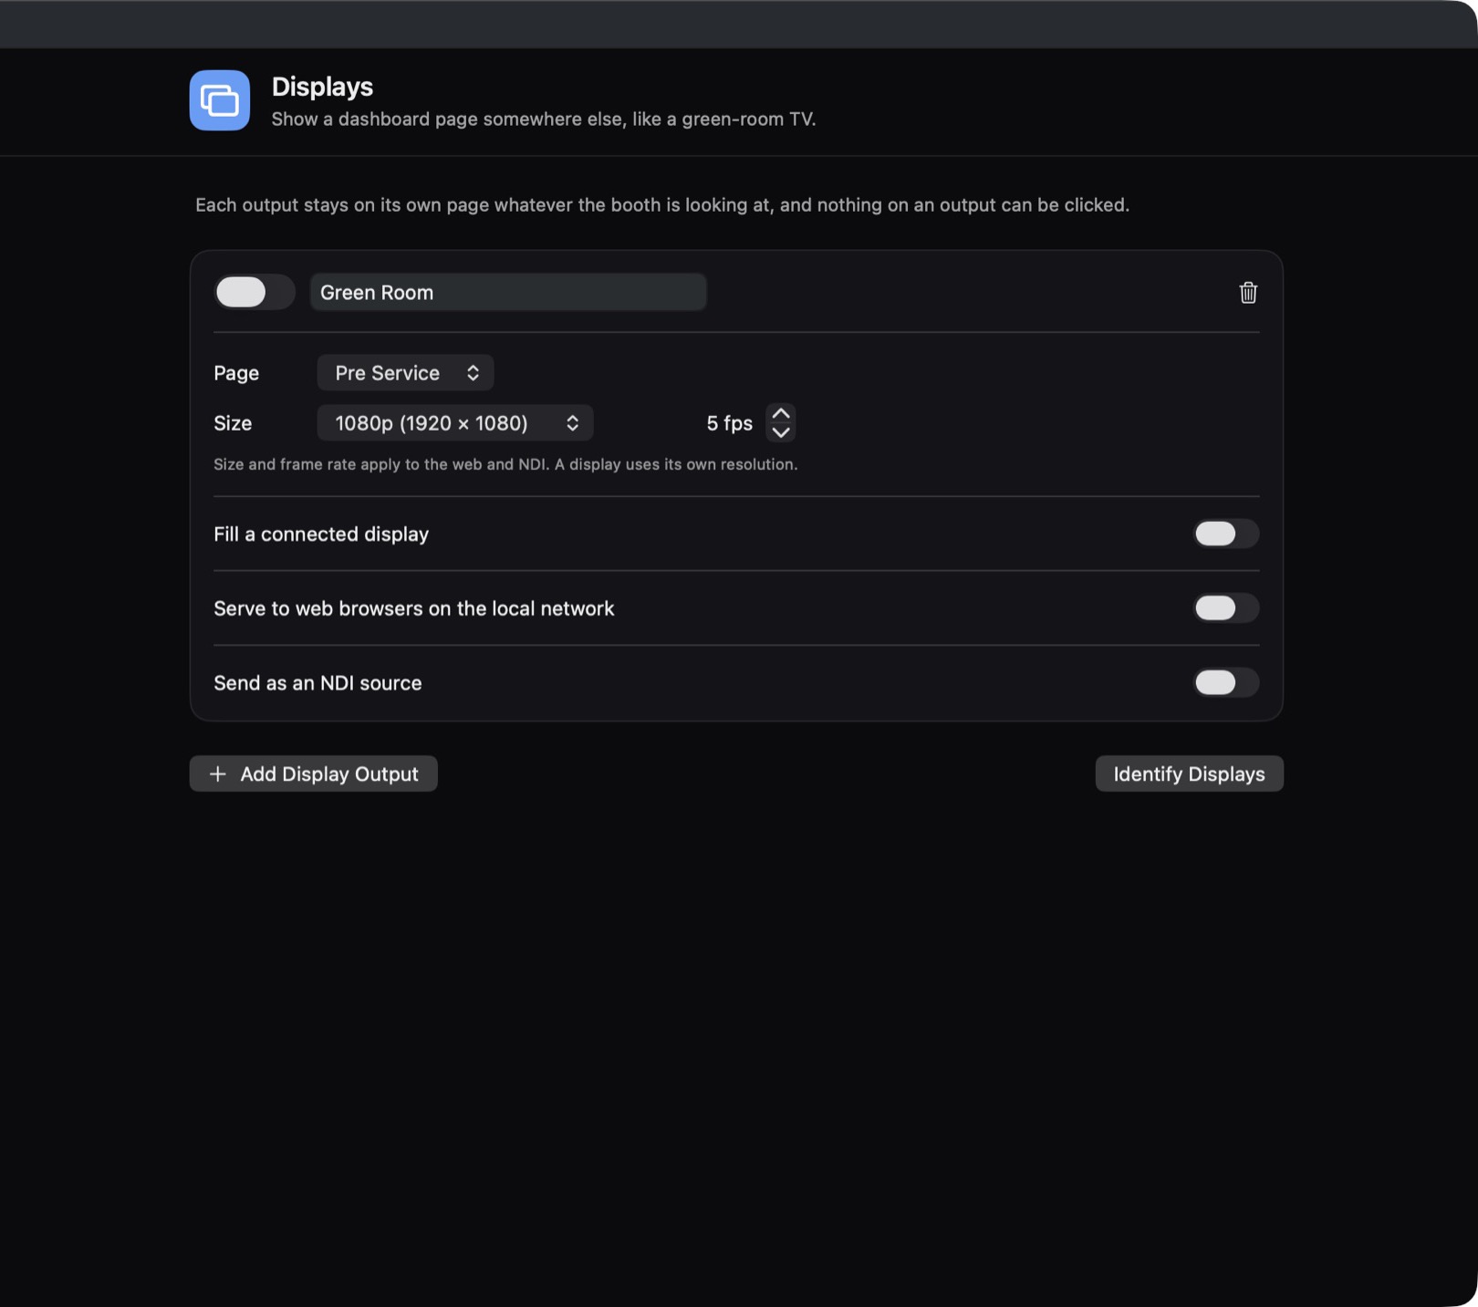The width and height of the screenshot is (1478, 1307).
Task: Click the Page label
Action: pos(236,373)
